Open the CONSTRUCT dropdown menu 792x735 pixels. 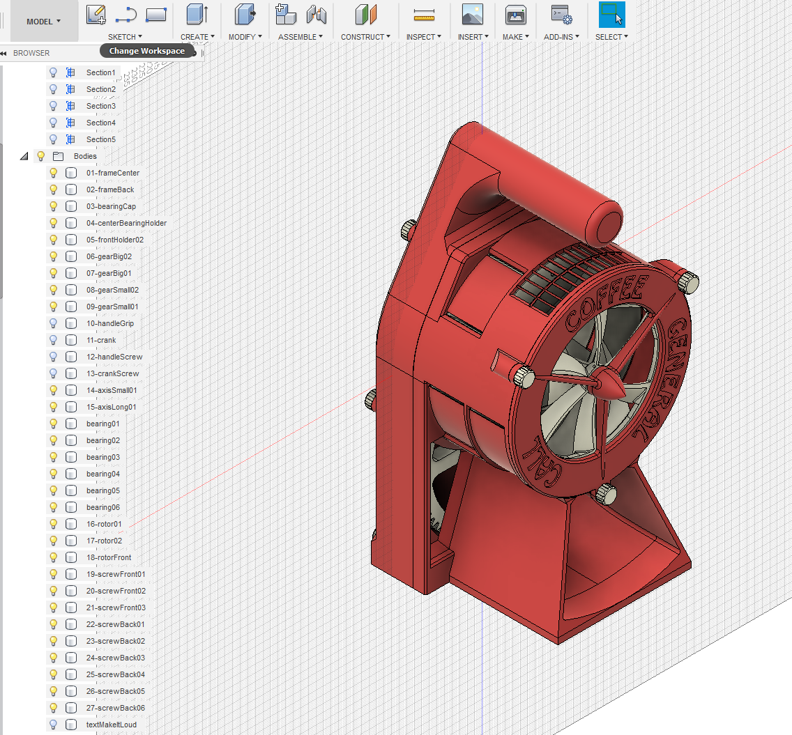365,37
